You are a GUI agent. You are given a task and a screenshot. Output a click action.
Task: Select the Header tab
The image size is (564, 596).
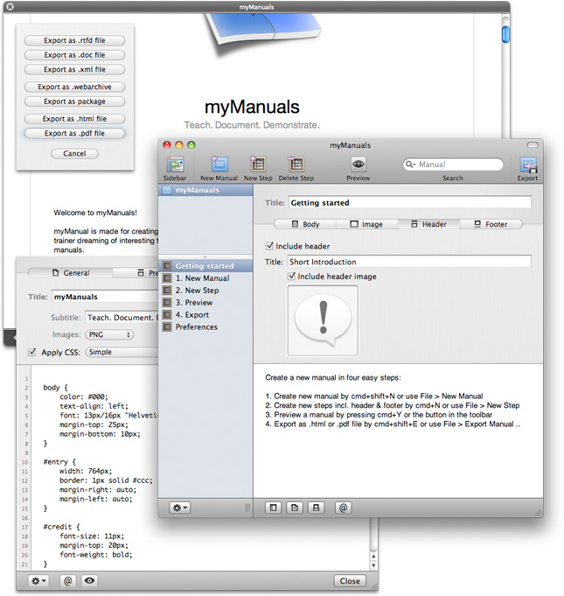pyautogui.click(x=428, y=224)
